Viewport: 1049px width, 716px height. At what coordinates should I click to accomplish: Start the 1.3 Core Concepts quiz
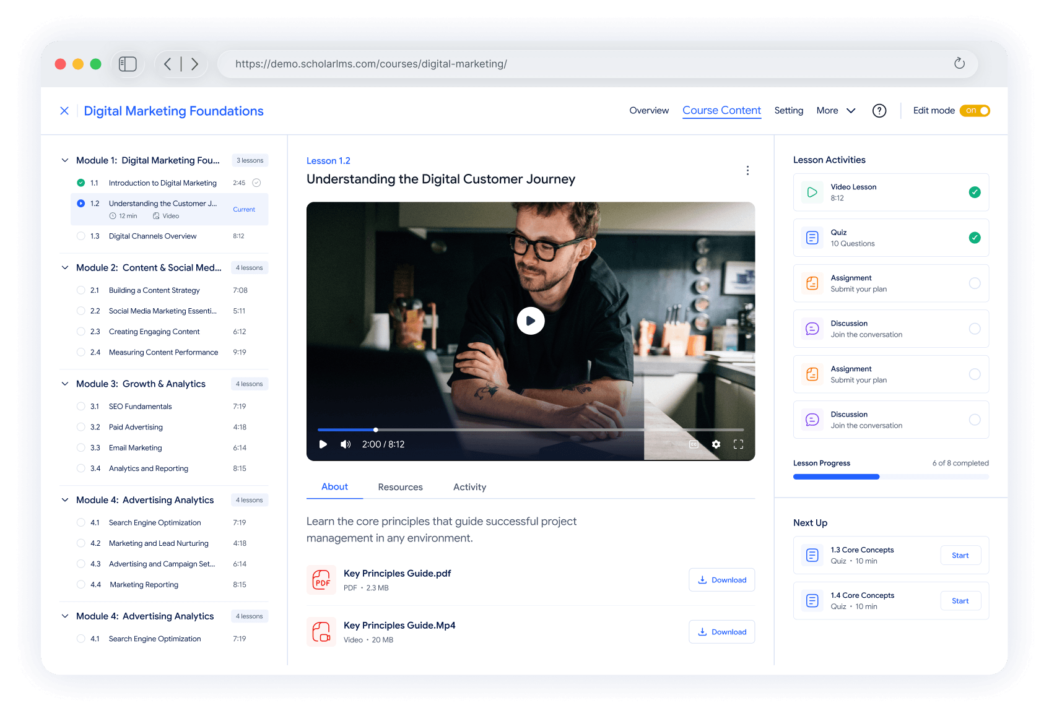(960, 556)
